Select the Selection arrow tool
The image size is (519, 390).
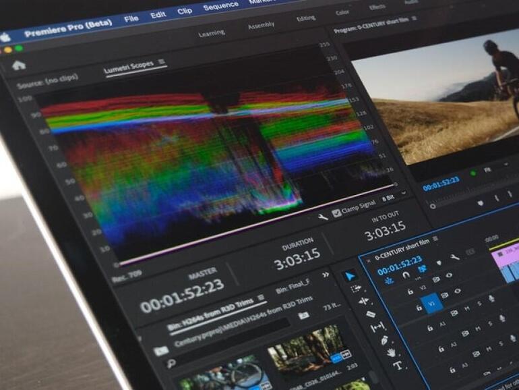point(350,276)
